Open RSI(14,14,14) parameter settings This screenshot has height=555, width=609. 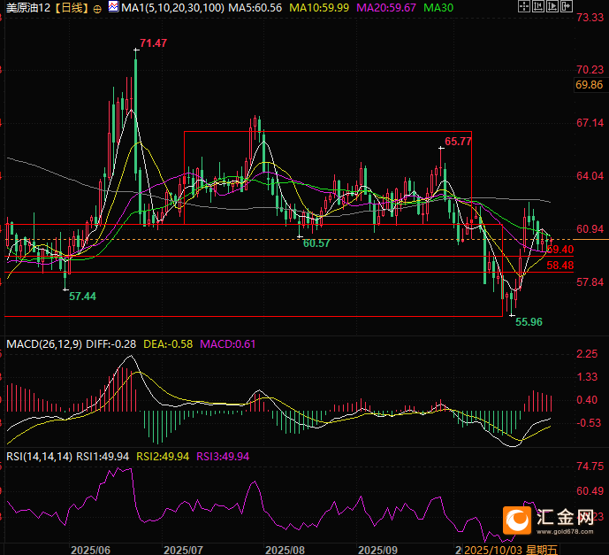(39, 456)
